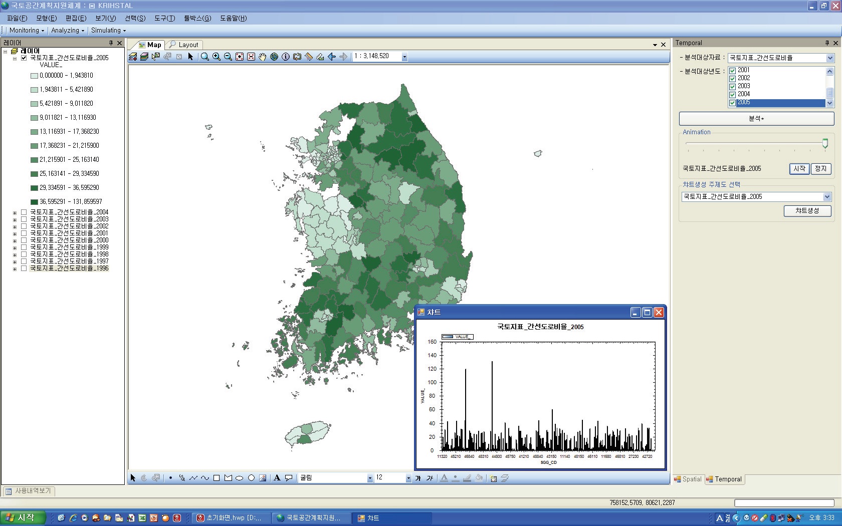Collapse the root 레이어 tree node

[5, 51]
